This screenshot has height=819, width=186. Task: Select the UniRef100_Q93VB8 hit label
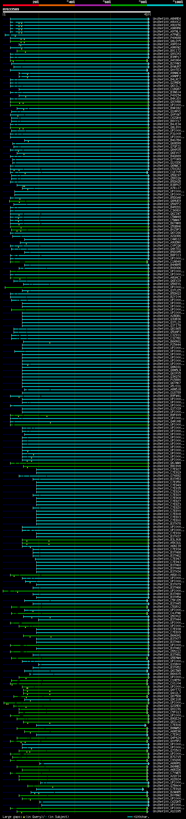click(x=167, y=102)
